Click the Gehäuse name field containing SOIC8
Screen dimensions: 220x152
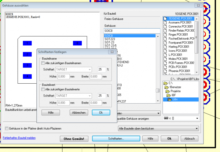[132, 31]
